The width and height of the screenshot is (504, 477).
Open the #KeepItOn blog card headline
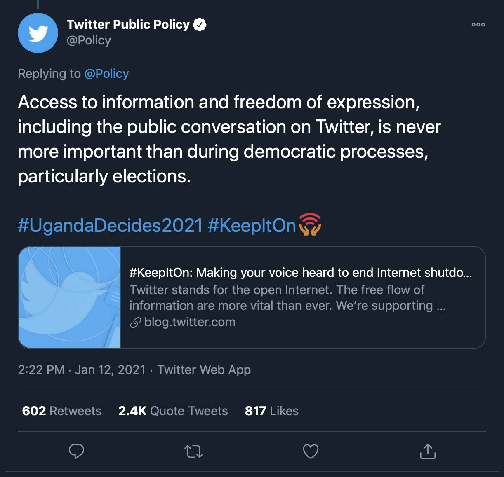[x=301, y=273]
